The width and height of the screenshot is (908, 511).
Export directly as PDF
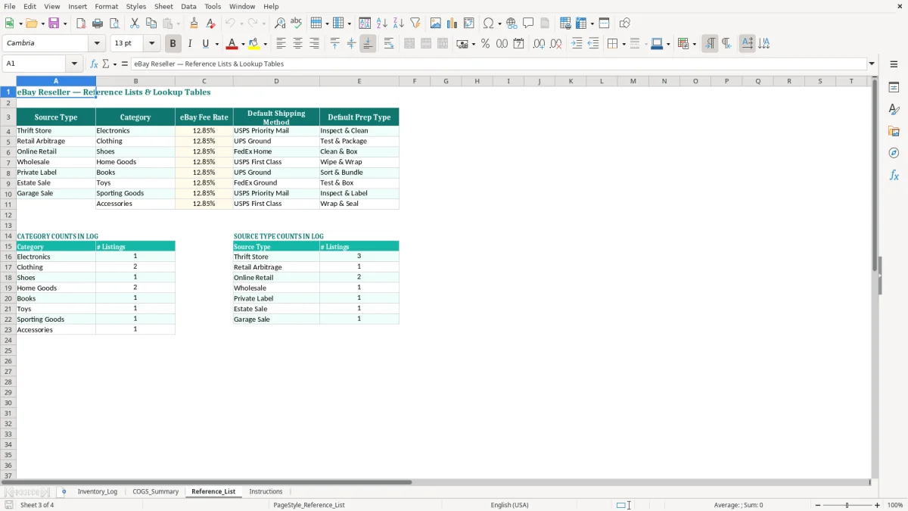81,23
